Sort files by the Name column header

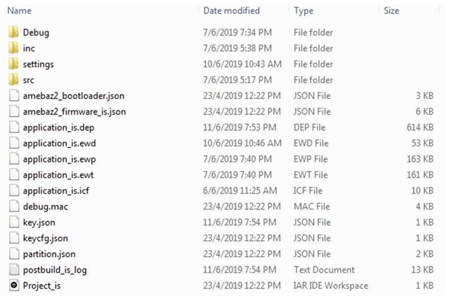click(19, 11)
